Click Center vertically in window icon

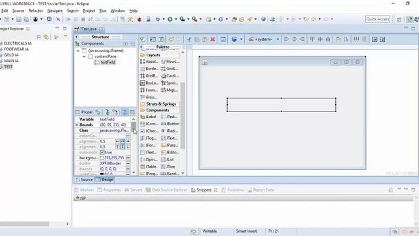tap(382, 39)
